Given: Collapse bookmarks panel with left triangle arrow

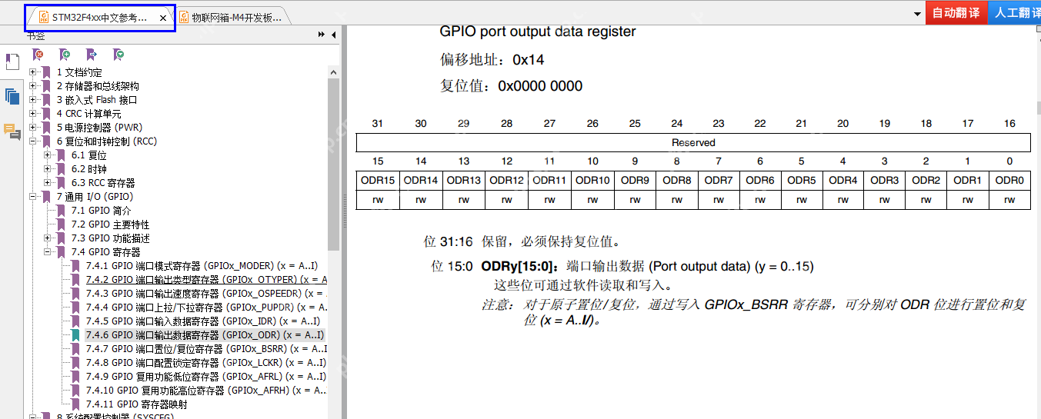Looking at the screenshot, I should click(x=333, y=35).
